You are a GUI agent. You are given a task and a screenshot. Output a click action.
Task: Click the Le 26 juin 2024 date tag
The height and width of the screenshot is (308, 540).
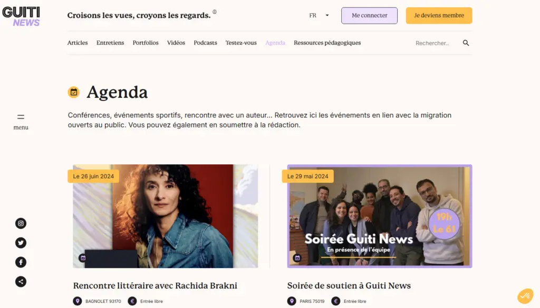[x=93, y=176]
